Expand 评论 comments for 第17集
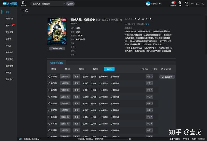Screen dimensions: 207x141 (149, 110)
